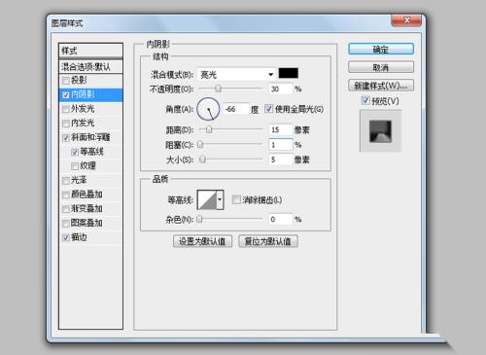Image resolution: width=486 pixels, height=355 pixels.
Task: Click the 新建样式 button
Action: 381,86
